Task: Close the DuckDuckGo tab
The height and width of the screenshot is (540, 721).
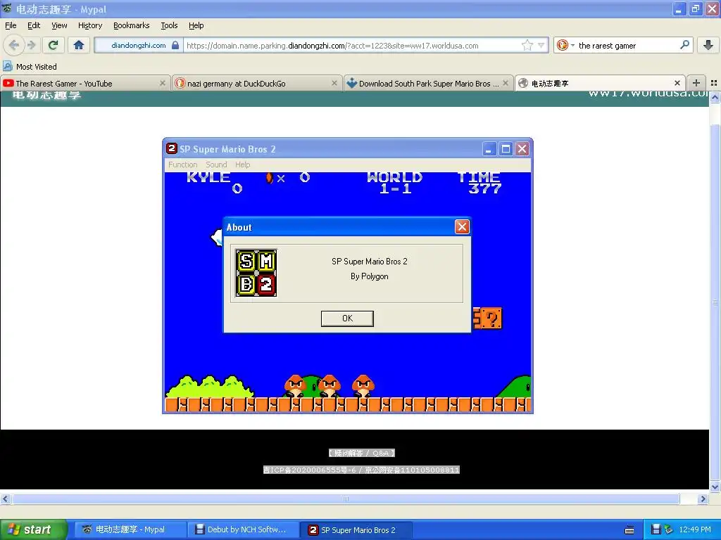Action: tap(334, 83)
